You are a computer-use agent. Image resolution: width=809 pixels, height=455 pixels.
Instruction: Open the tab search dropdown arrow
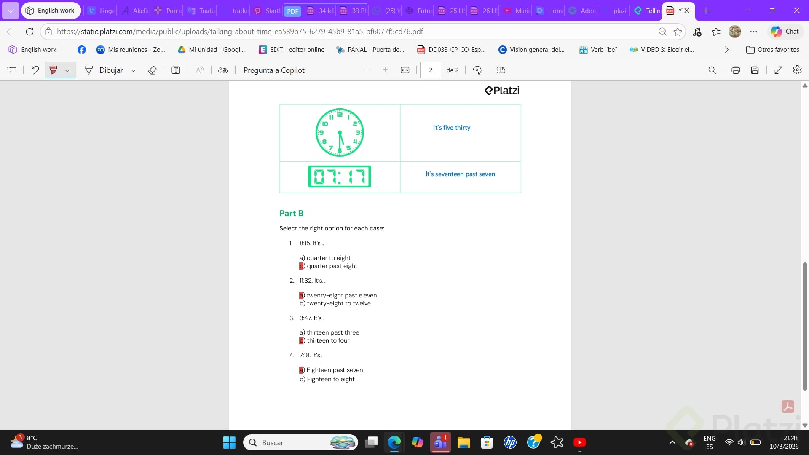tap(11, 11)
